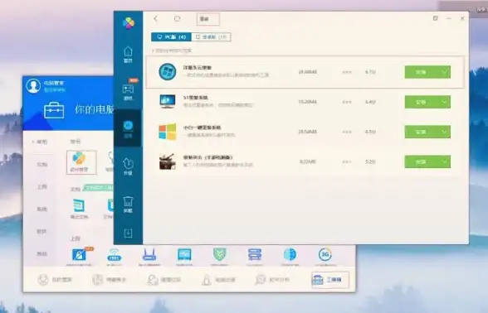The height and width of the screenshot is (313, 488).
Task: Open the monitor waveform tool in PC Manager
Action: [184, 255]
